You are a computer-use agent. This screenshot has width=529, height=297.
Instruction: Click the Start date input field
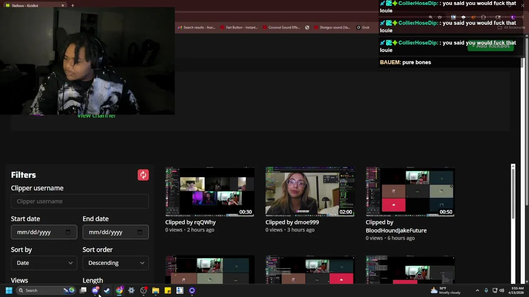pos(44,232)
